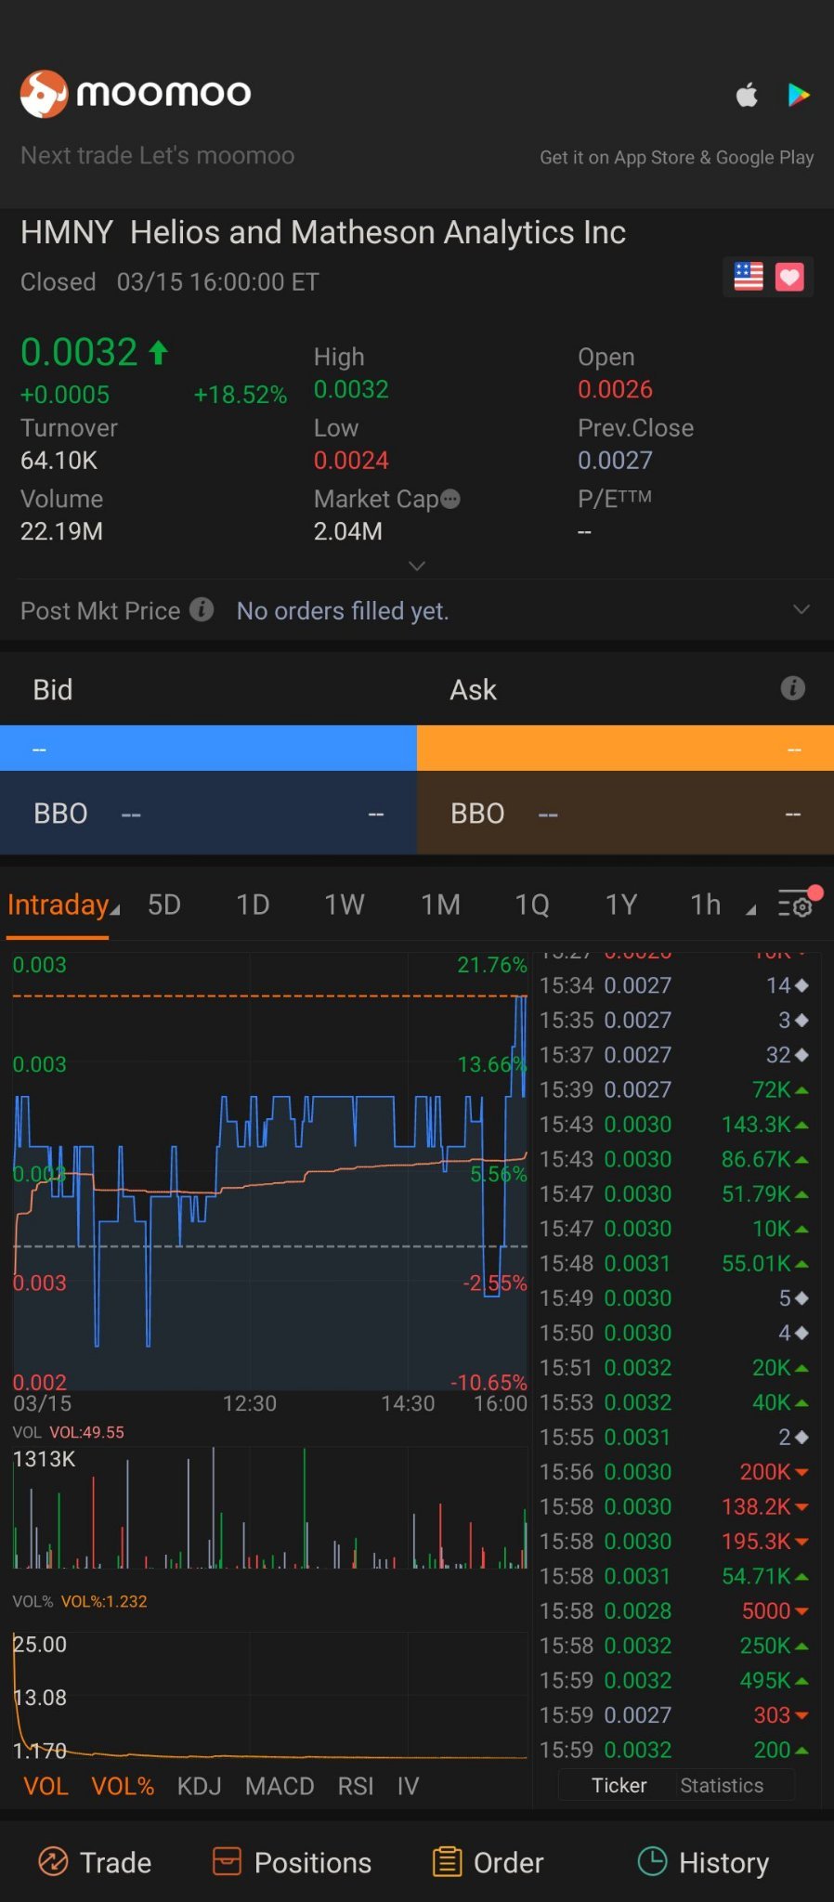Toggle the IV indicator

tap(408, 1786)
